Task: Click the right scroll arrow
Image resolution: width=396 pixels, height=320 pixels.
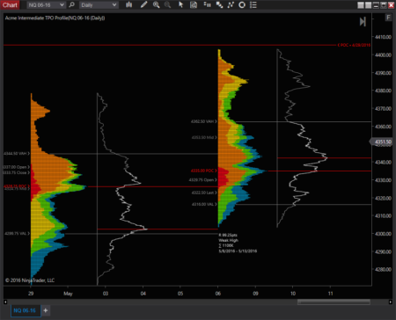Action: (x=390, y=302)
